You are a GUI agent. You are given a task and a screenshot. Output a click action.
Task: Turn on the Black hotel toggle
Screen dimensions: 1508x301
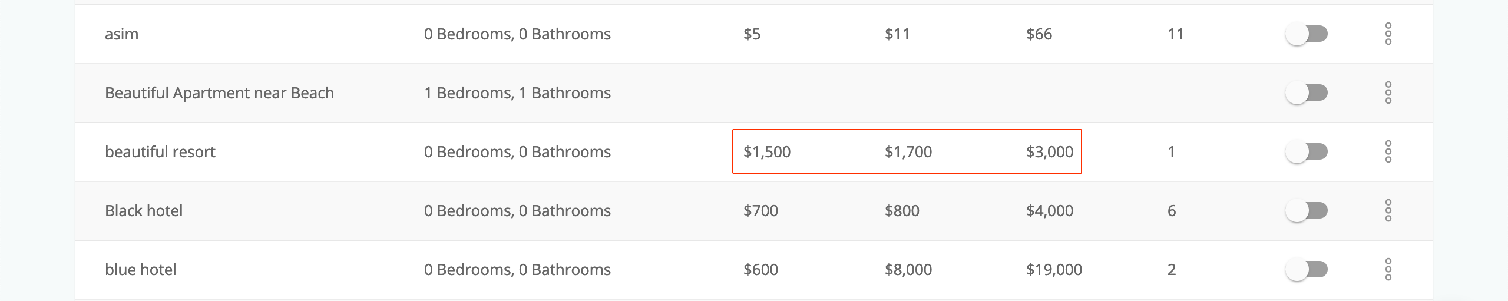tap(1307, 211)
